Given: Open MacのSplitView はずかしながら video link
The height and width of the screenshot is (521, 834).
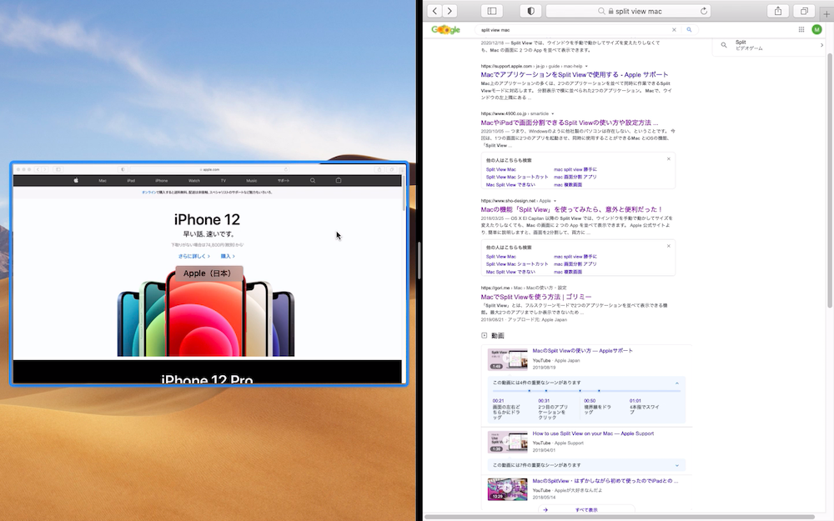Looking at the screenshot, I should pos(605,481).
